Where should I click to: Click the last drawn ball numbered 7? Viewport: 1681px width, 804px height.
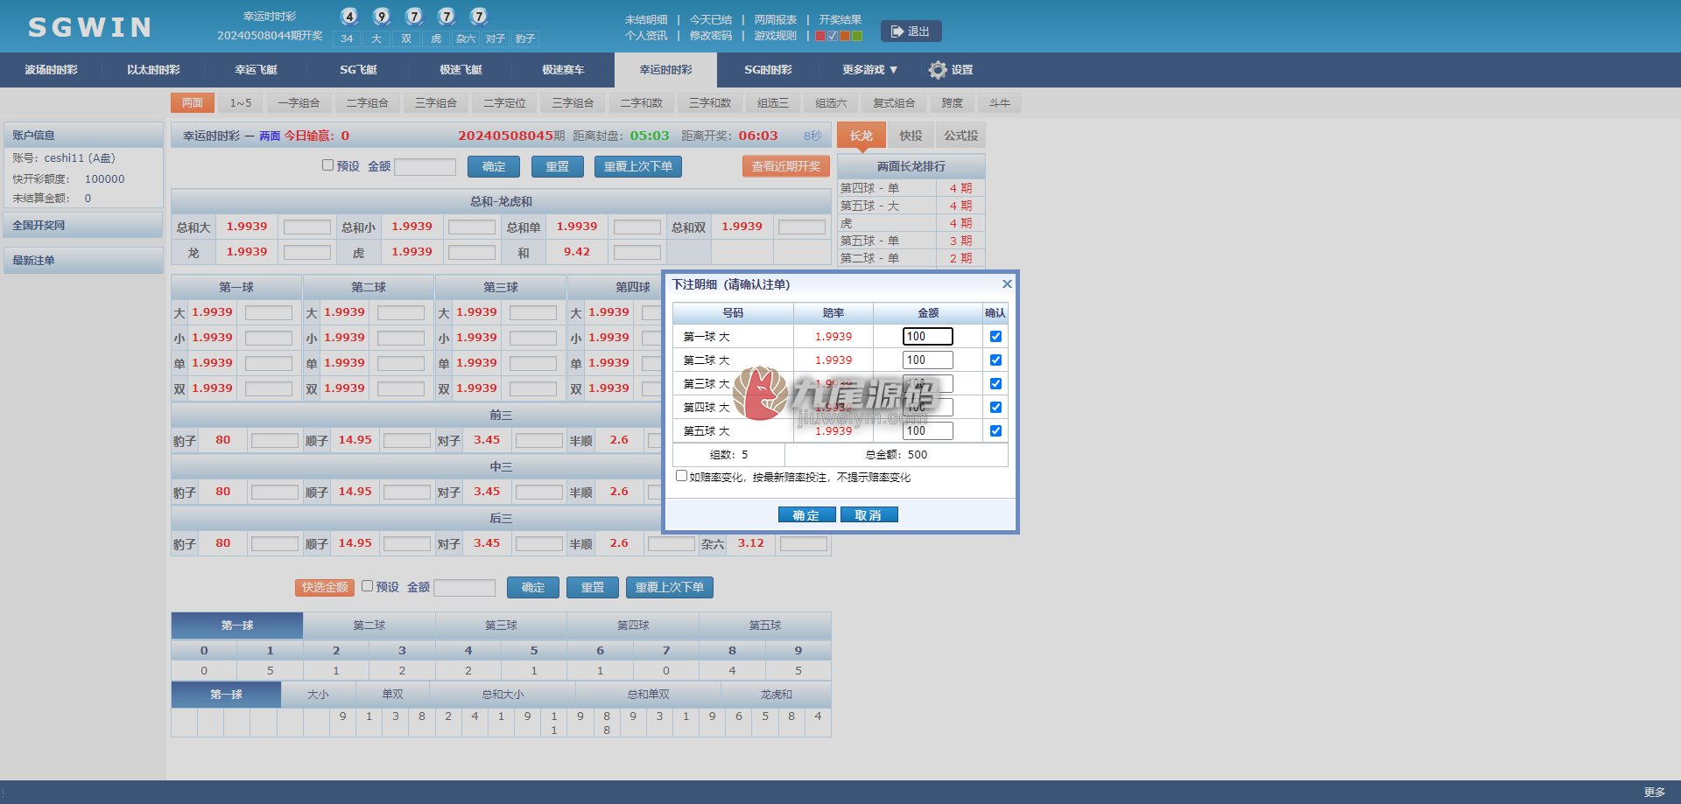coord(479,16)
